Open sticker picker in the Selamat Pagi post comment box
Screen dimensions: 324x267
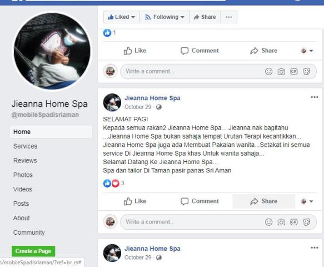(x=307, y=222)
